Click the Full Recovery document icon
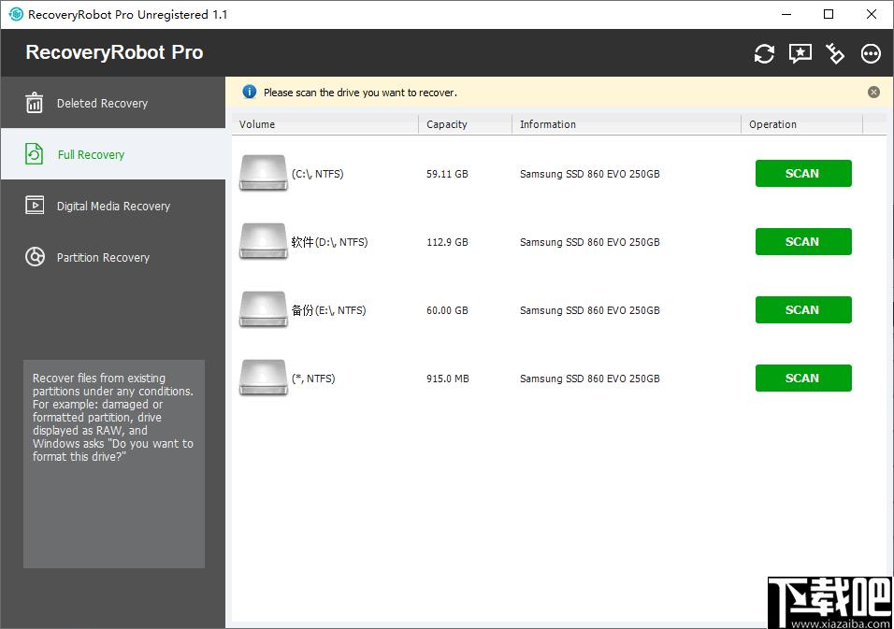Viewport: 894px width, 629px height. (x=35, y=154)
